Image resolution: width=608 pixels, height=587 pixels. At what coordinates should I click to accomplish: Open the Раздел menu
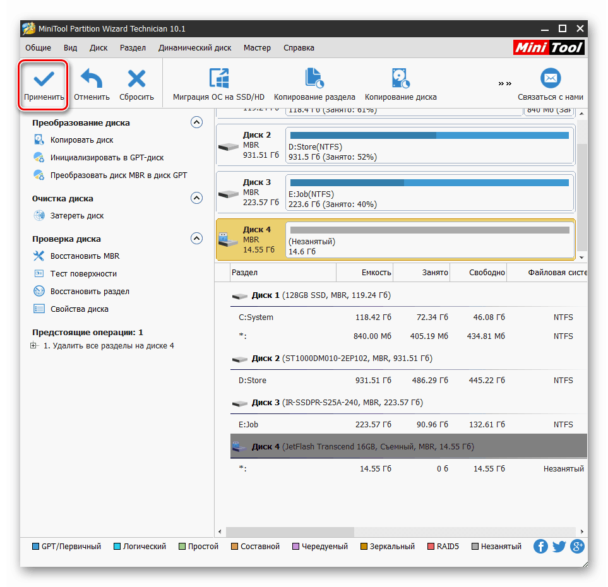point(133,48)
